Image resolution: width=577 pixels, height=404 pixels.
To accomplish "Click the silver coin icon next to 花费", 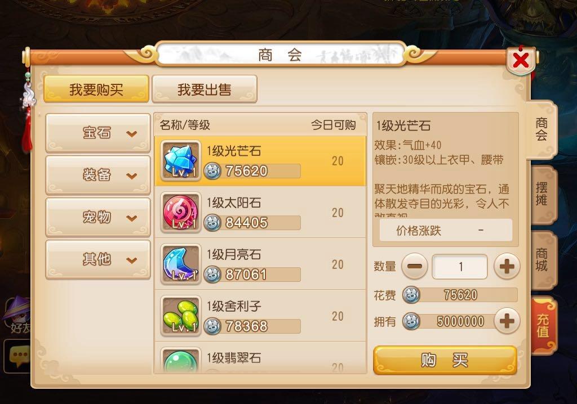I will pyautogui.click(x=411, y=295).
